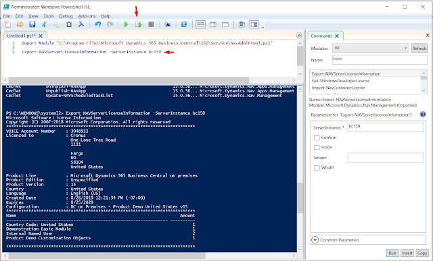Tick the Confirm checkbox
The height and width of the screenshot is (261, 433).
(x=317, y=138)
